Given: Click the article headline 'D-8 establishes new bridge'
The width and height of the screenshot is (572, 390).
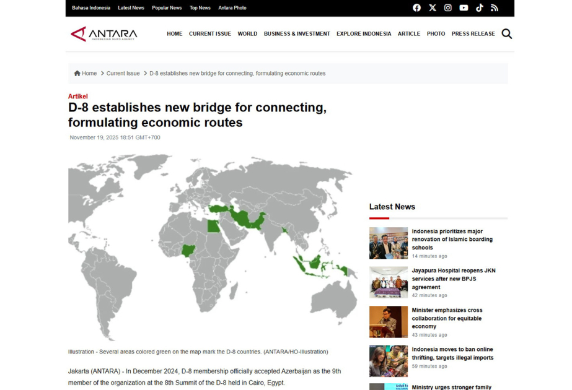Looking at the screenshot, I should [x=197, y=115].
